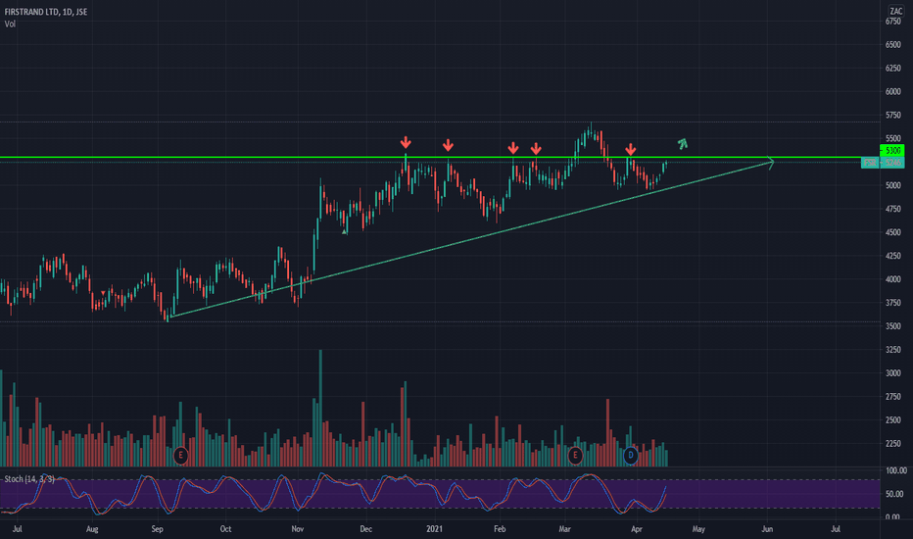Click the 100.00 stochastic scale label
The height and width of the screenshot is (539, 913).
(895, 470)
